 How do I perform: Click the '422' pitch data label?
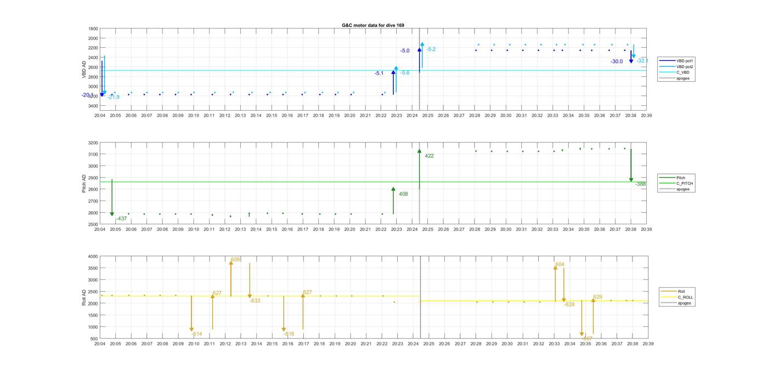(x=429, y=156)
